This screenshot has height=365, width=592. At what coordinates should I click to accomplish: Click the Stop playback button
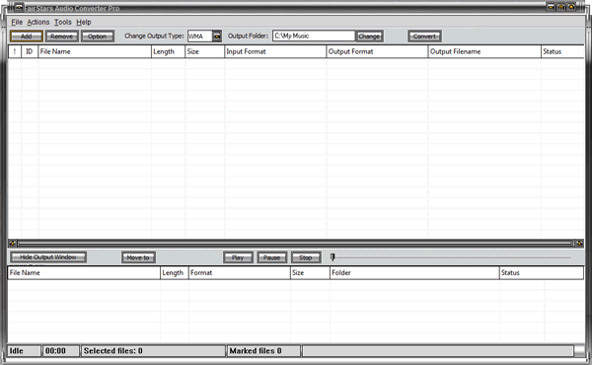coord(306,257)
